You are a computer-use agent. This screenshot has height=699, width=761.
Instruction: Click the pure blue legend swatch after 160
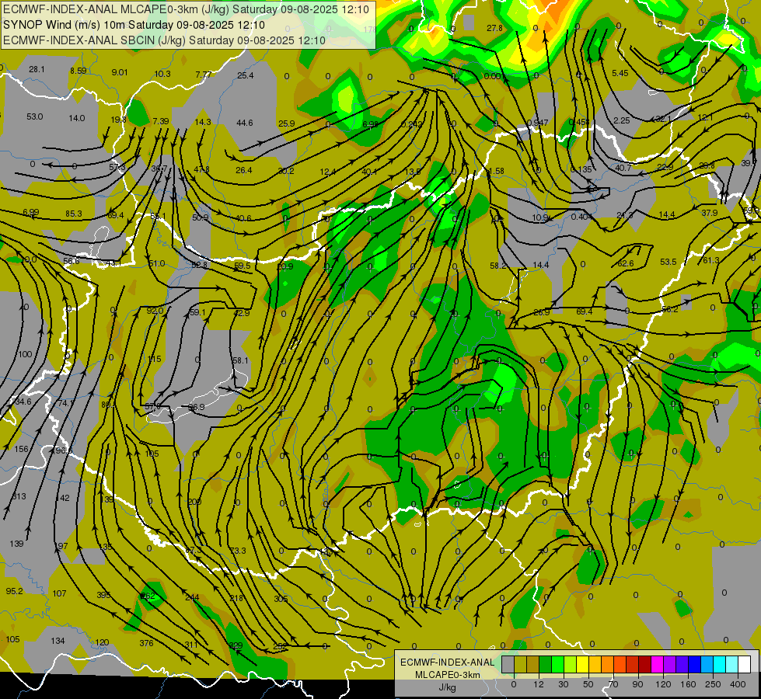pyautogui.click(x=695, y=664)
